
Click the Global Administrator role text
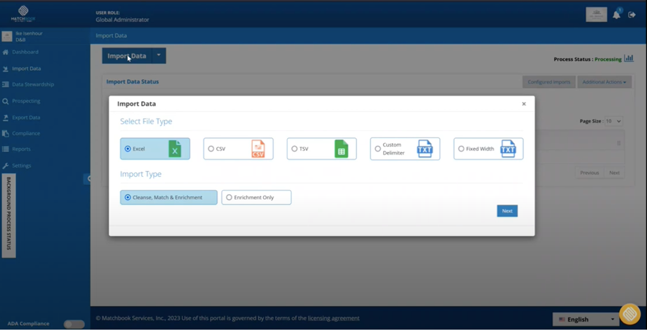pyautogui.click(x=122, y=20)
